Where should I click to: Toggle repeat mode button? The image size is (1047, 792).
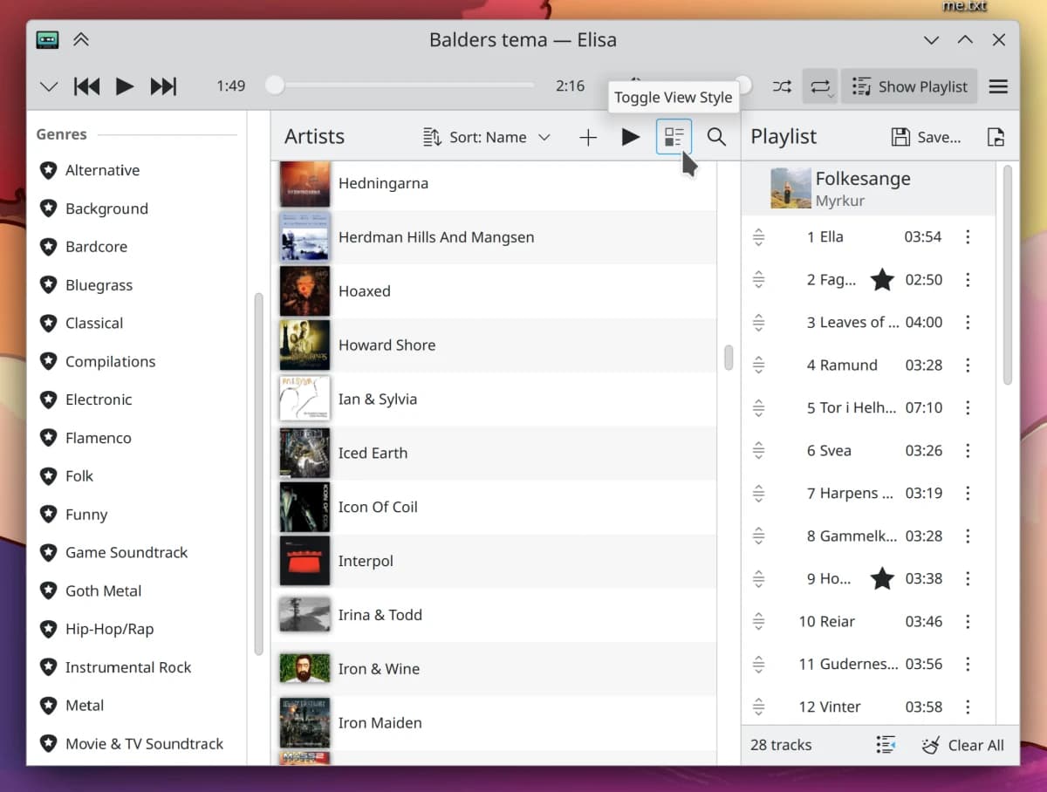tap(820, 86)
